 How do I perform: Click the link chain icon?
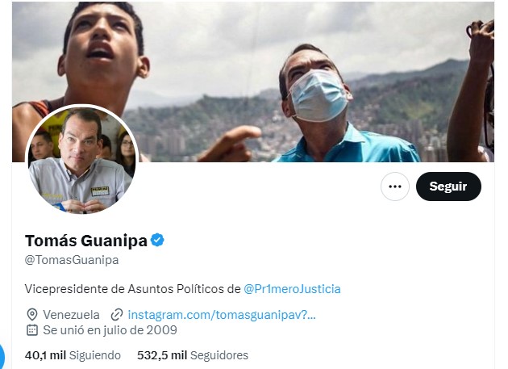117,315
